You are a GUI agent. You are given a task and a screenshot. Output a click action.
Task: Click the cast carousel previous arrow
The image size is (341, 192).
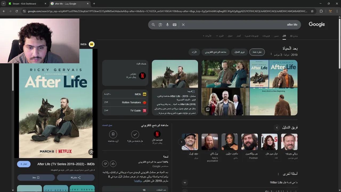(182, 142)
